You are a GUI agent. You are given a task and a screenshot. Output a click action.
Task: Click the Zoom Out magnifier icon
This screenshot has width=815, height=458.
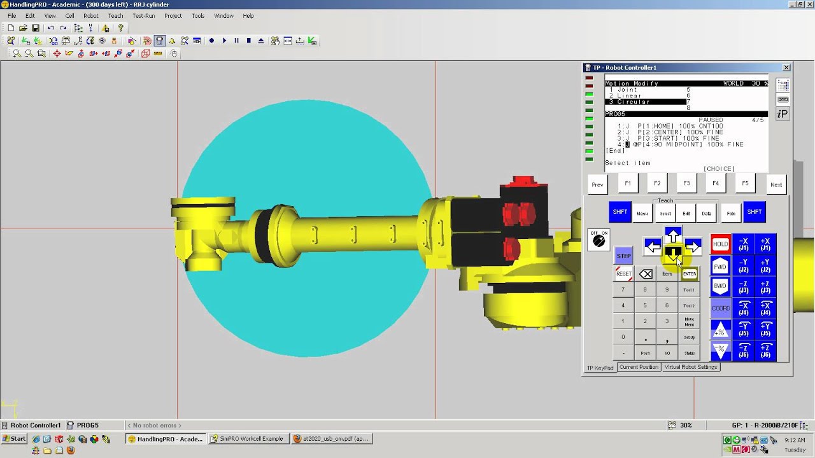click(29, 53)
